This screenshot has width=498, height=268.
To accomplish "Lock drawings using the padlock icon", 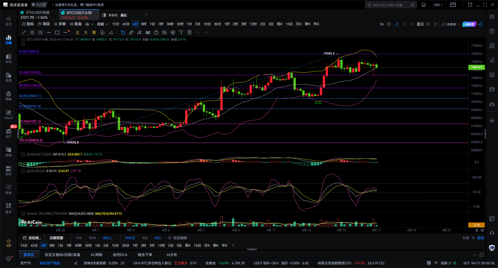I will point(156,32).
